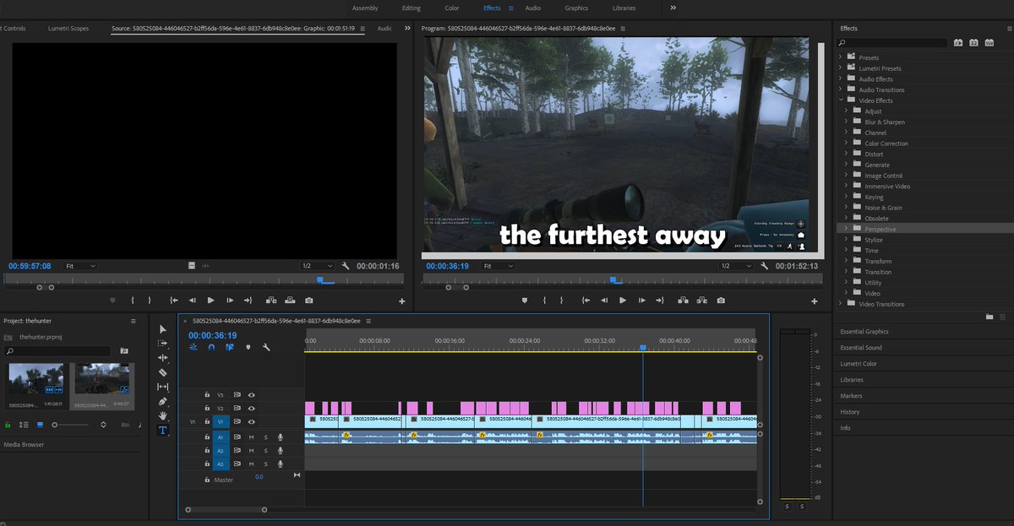Open the Color workspace tab
1014x526 pixels.
[x=452, y=8]
